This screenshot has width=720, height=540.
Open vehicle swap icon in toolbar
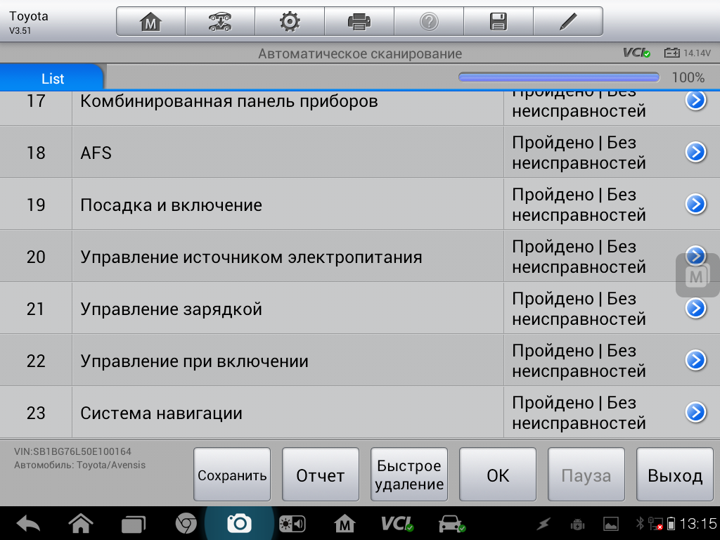coord(220,22)
